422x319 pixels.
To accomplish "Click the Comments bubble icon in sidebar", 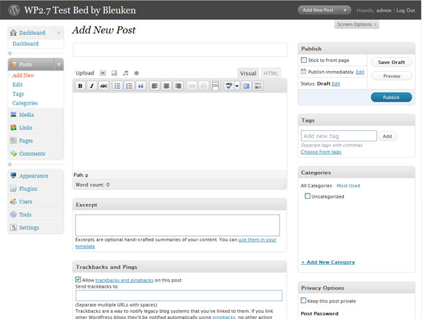I will [x=13, y=154].
